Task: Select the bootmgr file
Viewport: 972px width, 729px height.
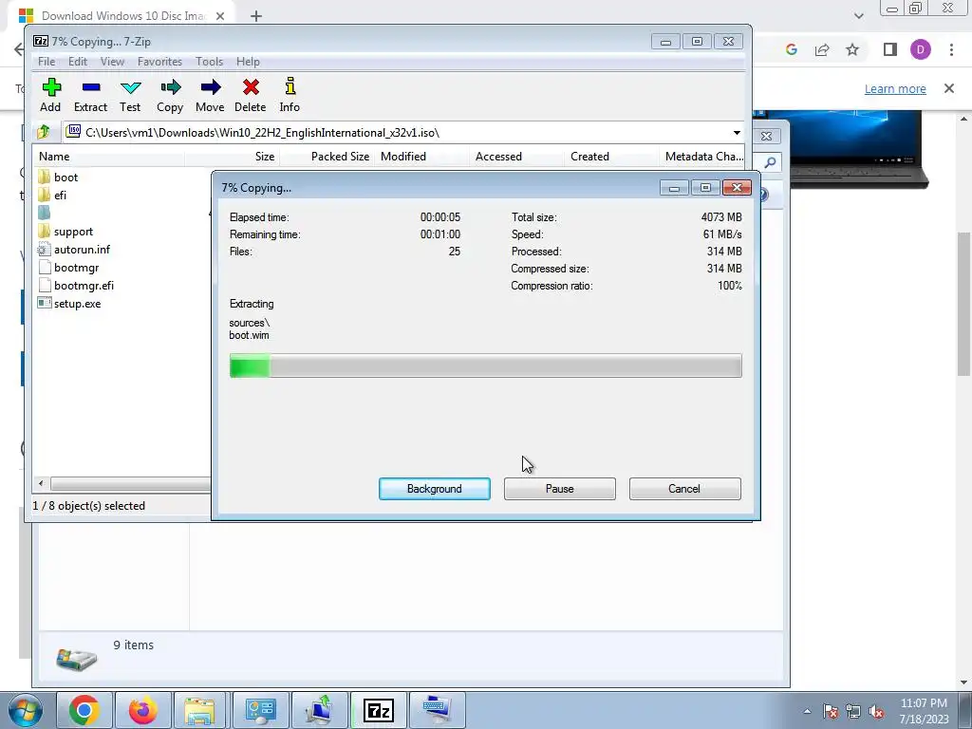Action: click(x=68, y=267)
